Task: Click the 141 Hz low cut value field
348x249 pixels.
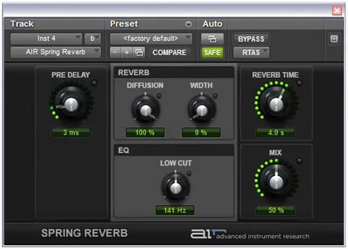Action: 175,210
